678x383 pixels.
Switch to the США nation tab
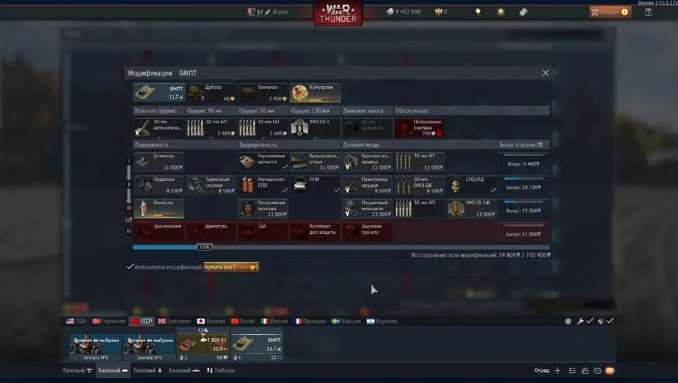click(77, 321)
